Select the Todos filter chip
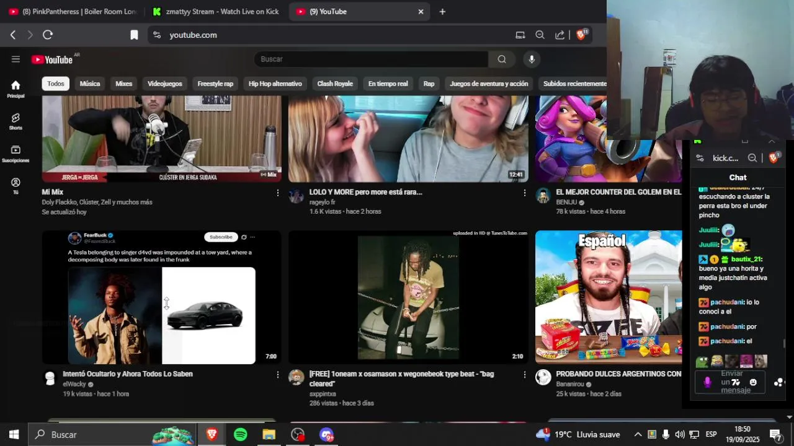Viewport: 794px width, 446px height. pyautogui.click(x=56, y=84)
